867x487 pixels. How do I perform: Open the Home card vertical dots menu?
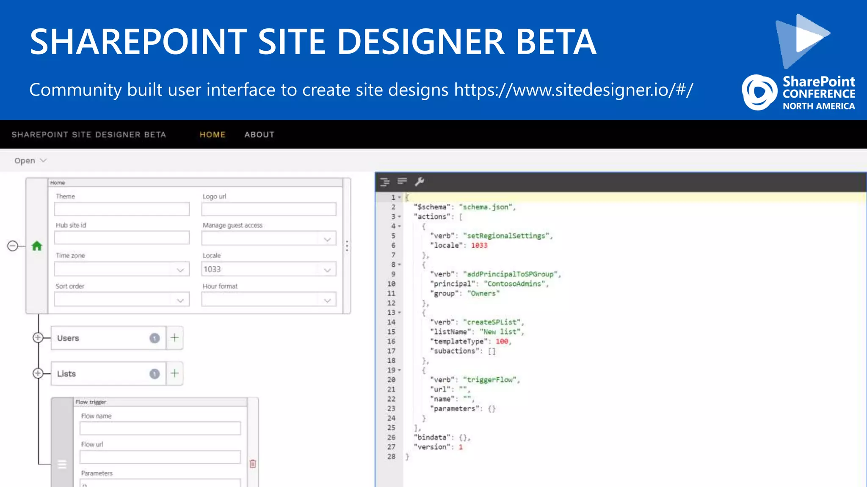(x=347, y=246)
